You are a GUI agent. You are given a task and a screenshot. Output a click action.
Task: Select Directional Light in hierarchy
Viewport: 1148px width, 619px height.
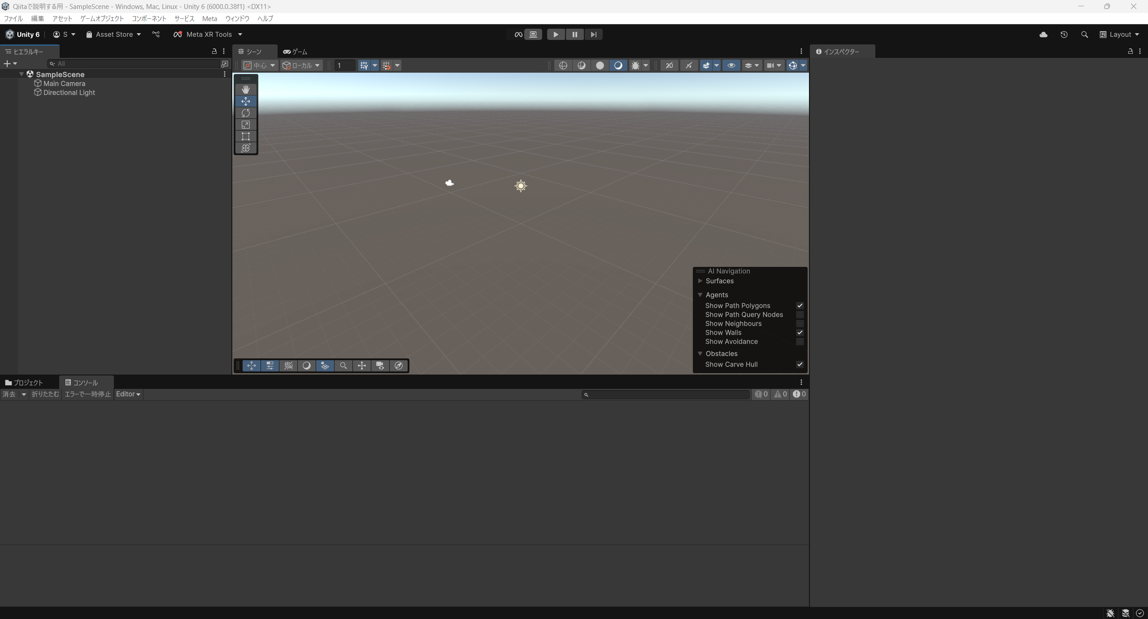click(x=69, y=93)
